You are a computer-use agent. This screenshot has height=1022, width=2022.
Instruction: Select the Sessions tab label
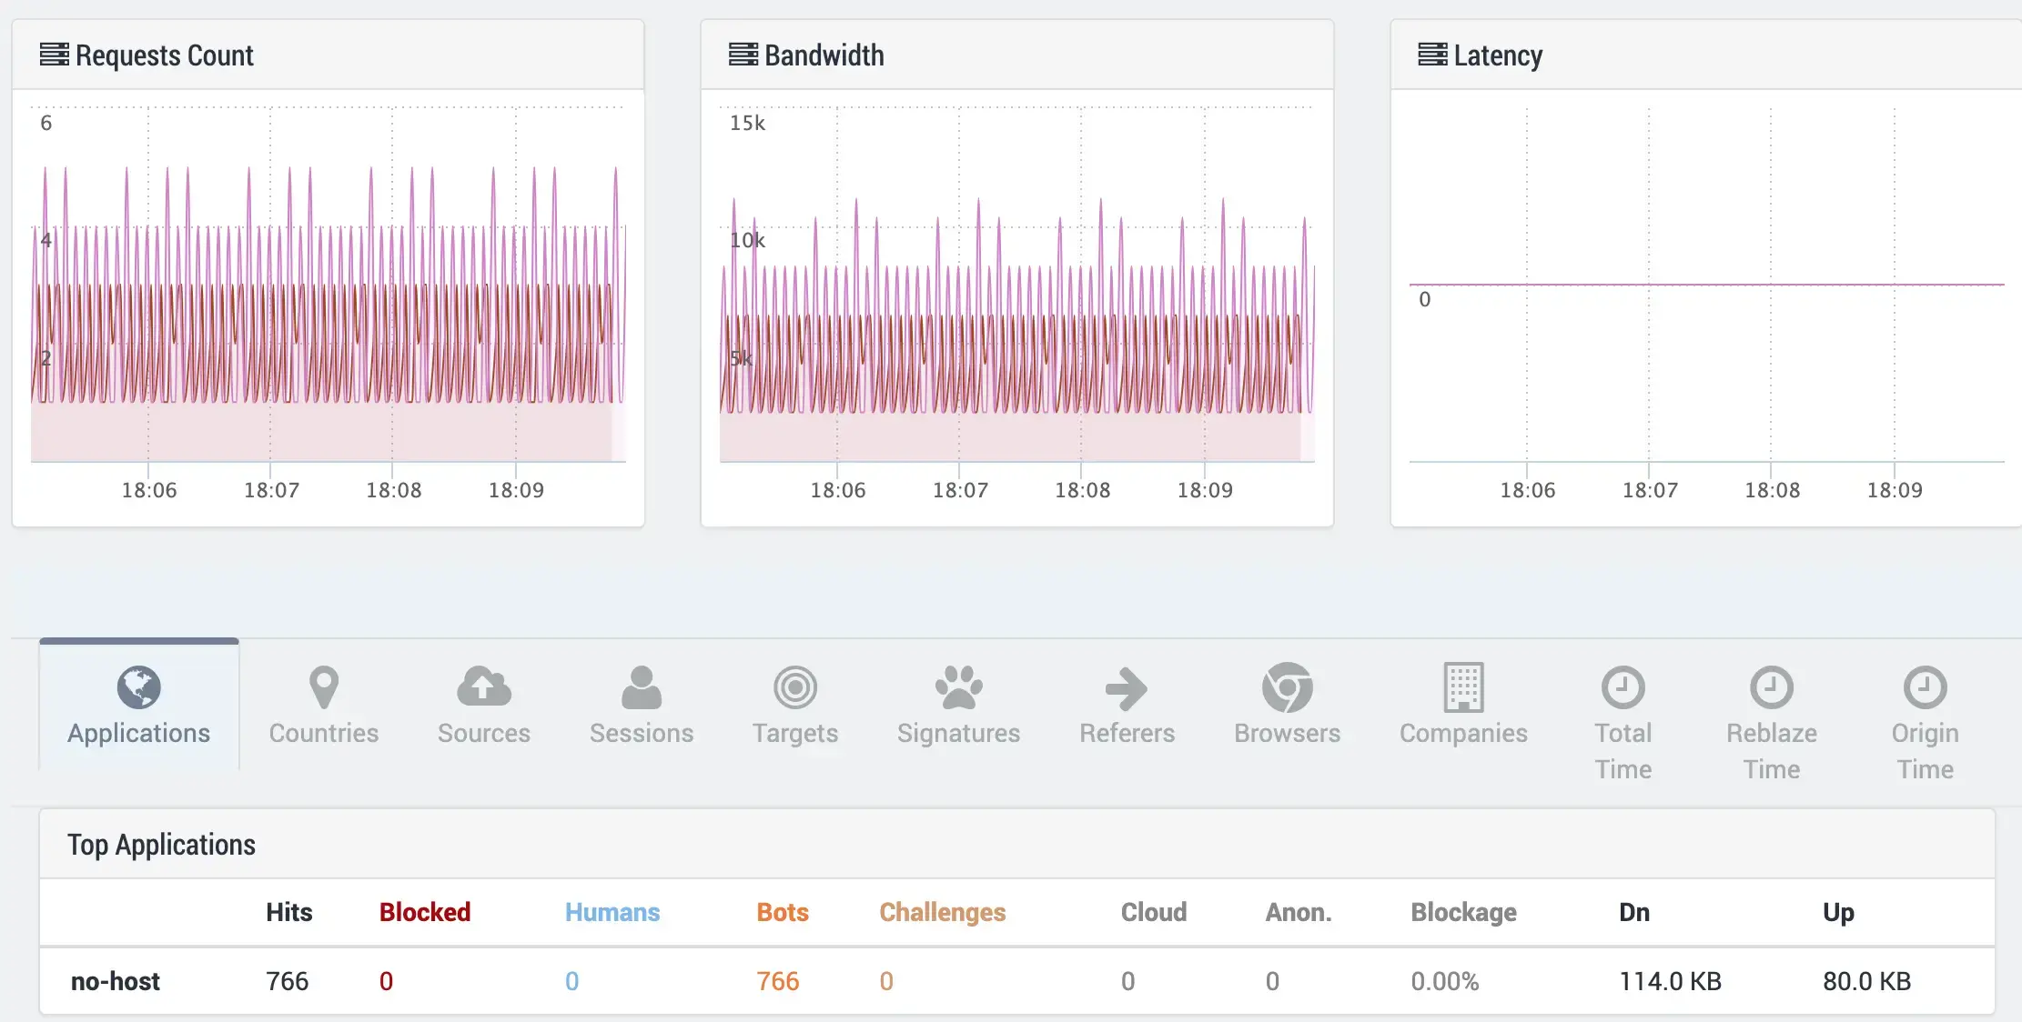(642, 733)
